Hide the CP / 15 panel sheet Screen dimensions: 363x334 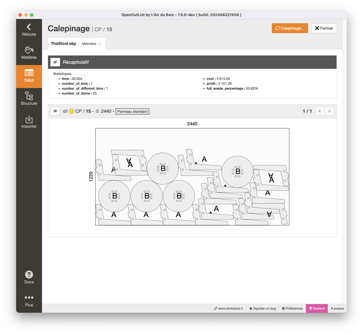pos(55,111)
